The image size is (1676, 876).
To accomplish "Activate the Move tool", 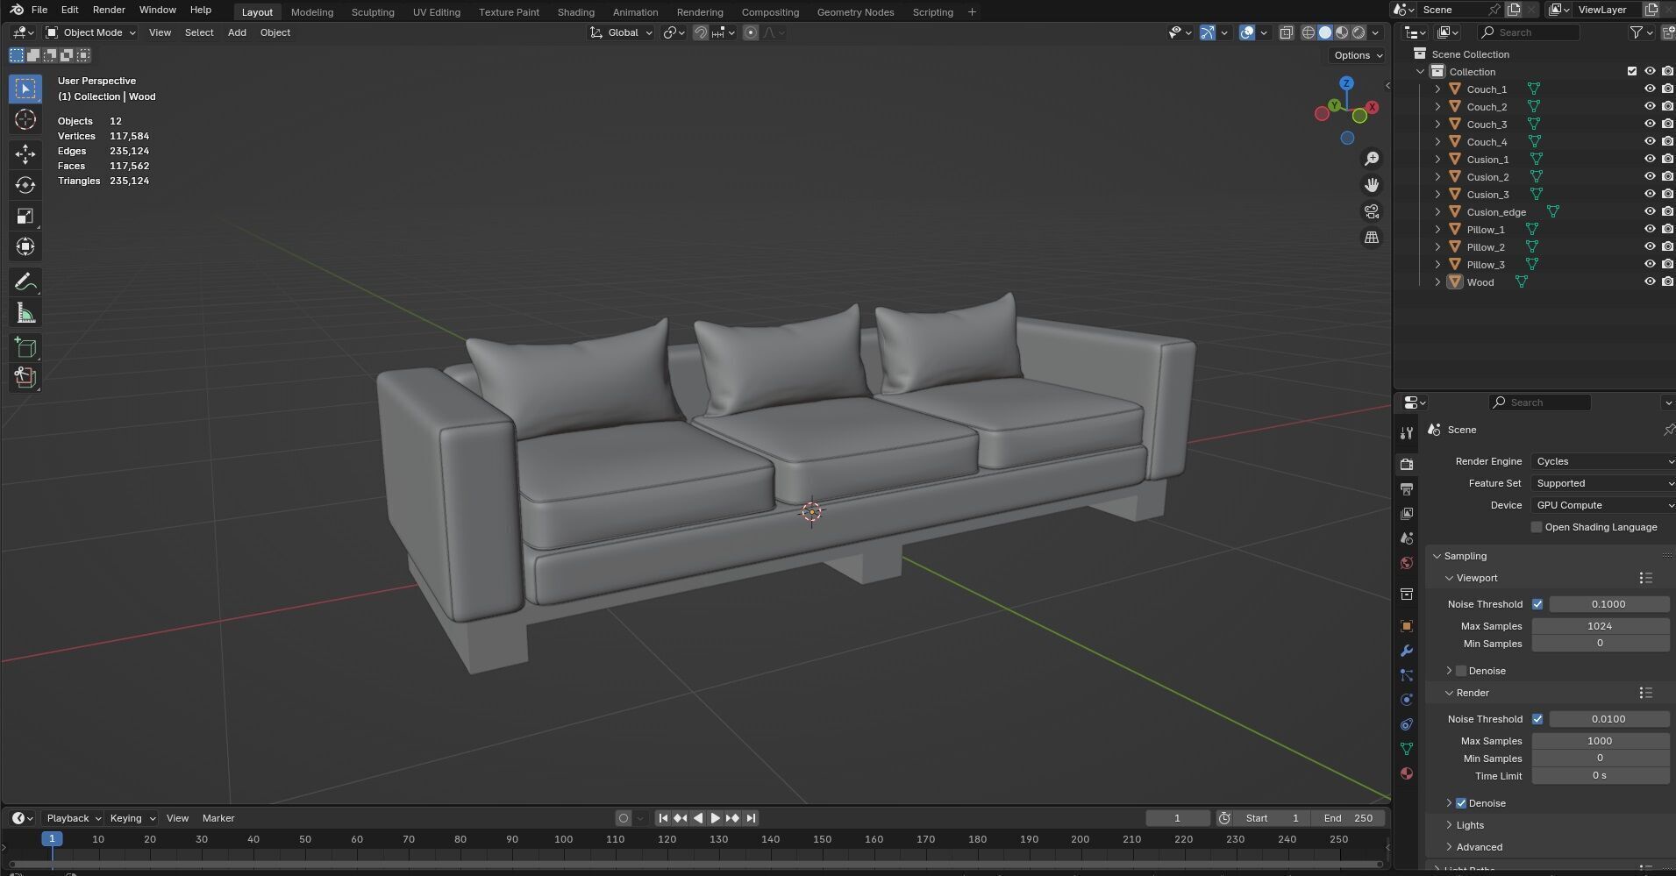I will click(x=25, y=154).
